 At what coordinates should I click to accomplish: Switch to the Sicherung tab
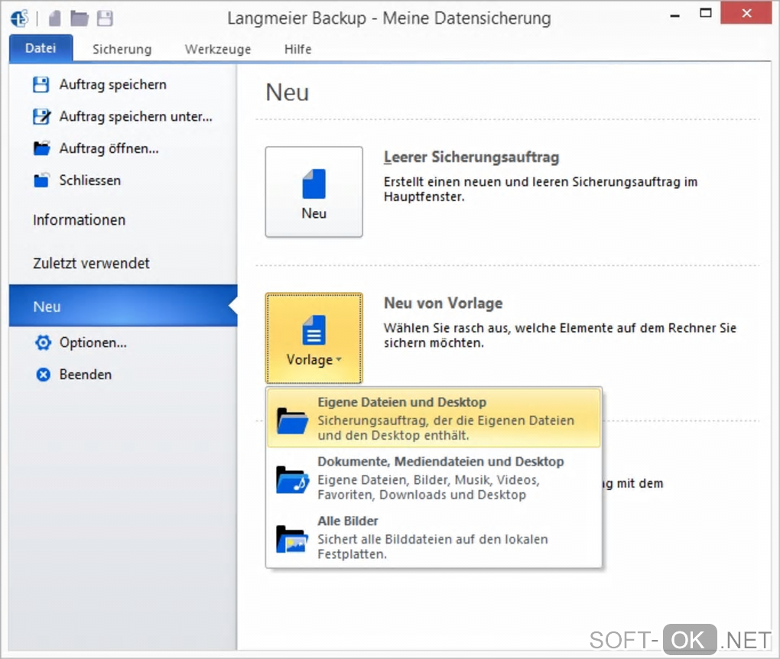[122, 49]
